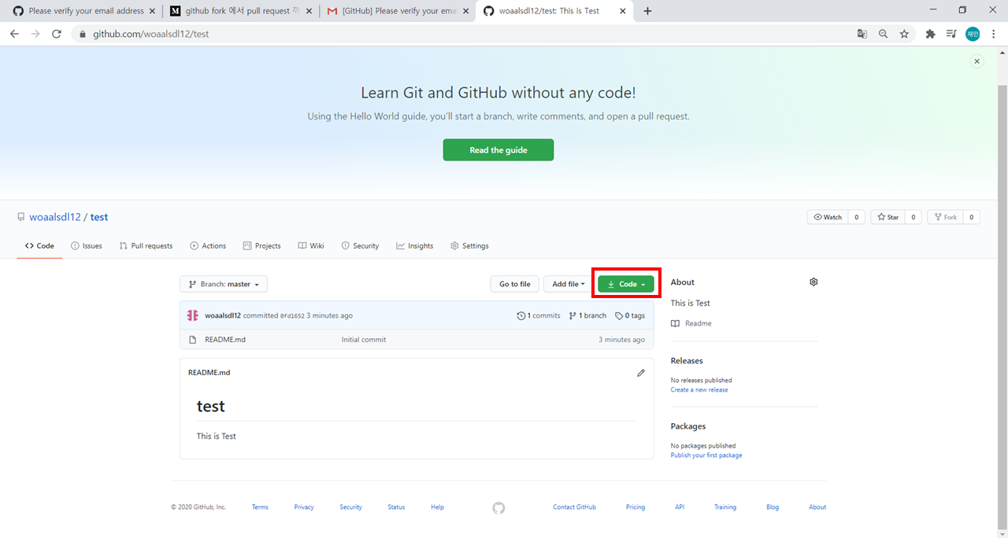Open commit hash 0fd1652
Screen dimensions: 1008x538
pos(292,316)
